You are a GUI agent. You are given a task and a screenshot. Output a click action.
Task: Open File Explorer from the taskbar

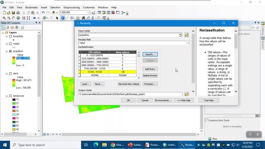(x=104, y=145)
